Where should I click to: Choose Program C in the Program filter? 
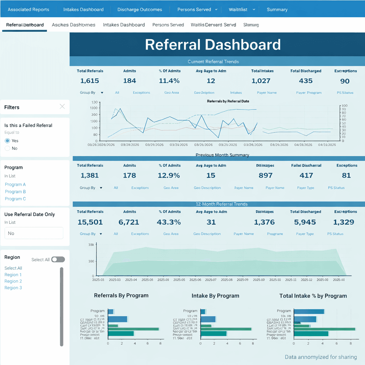[x=15, y=199]
